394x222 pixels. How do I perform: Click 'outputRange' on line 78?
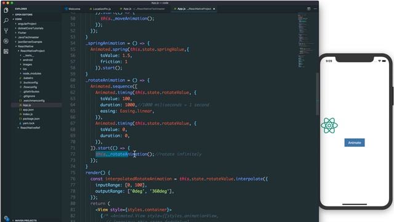point(110,191)
